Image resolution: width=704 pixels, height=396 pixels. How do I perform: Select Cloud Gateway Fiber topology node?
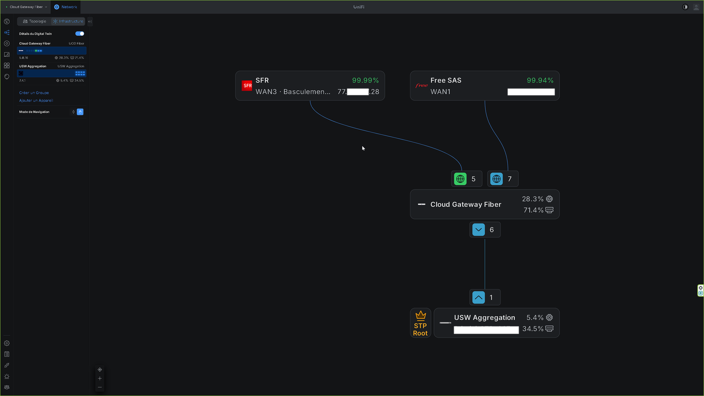pyautogui.click(x=485, y=205)
